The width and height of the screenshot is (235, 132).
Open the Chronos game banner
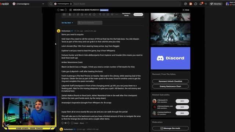click(170, 34)
